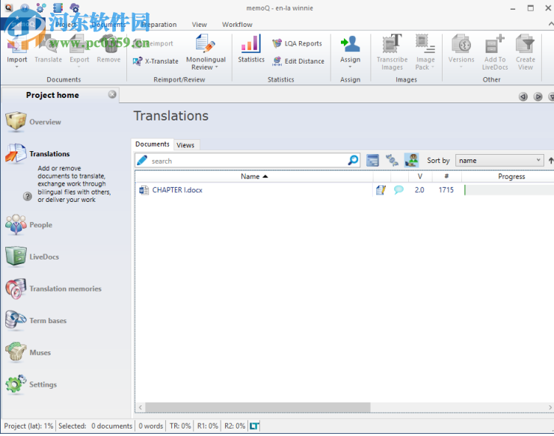554x436 pixels.
Task: Open the LiveDocs pane
Action: click(x=32, y=257)
